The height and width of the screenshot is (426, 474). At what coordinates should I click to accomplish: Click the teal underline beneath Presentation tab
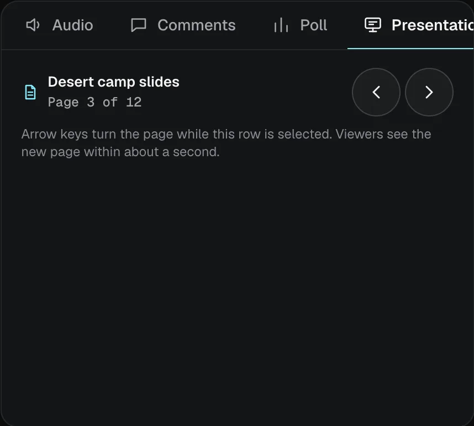pyautogui.click(x=410, y=49)
